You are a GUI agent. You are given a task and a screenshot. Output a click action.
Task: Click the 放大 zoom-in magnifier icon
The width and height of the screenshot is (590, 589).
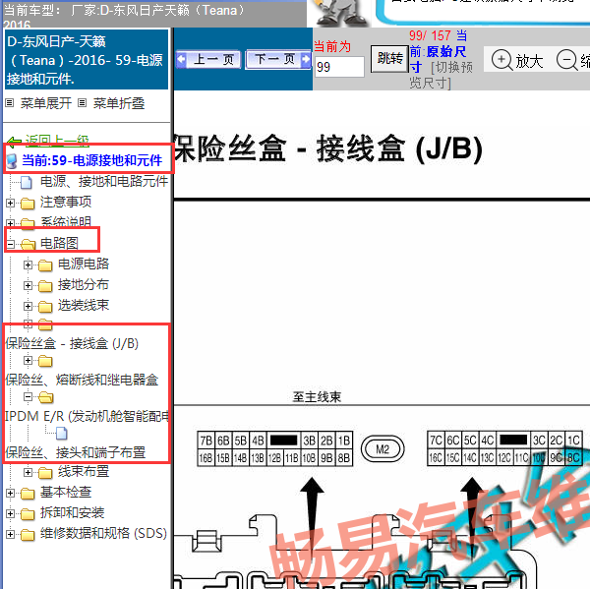501,60
